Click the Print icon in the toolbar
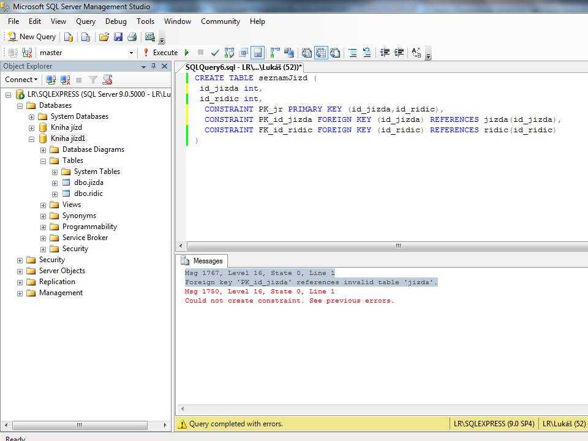The image size is (588, 441). [x=132, y=37]
